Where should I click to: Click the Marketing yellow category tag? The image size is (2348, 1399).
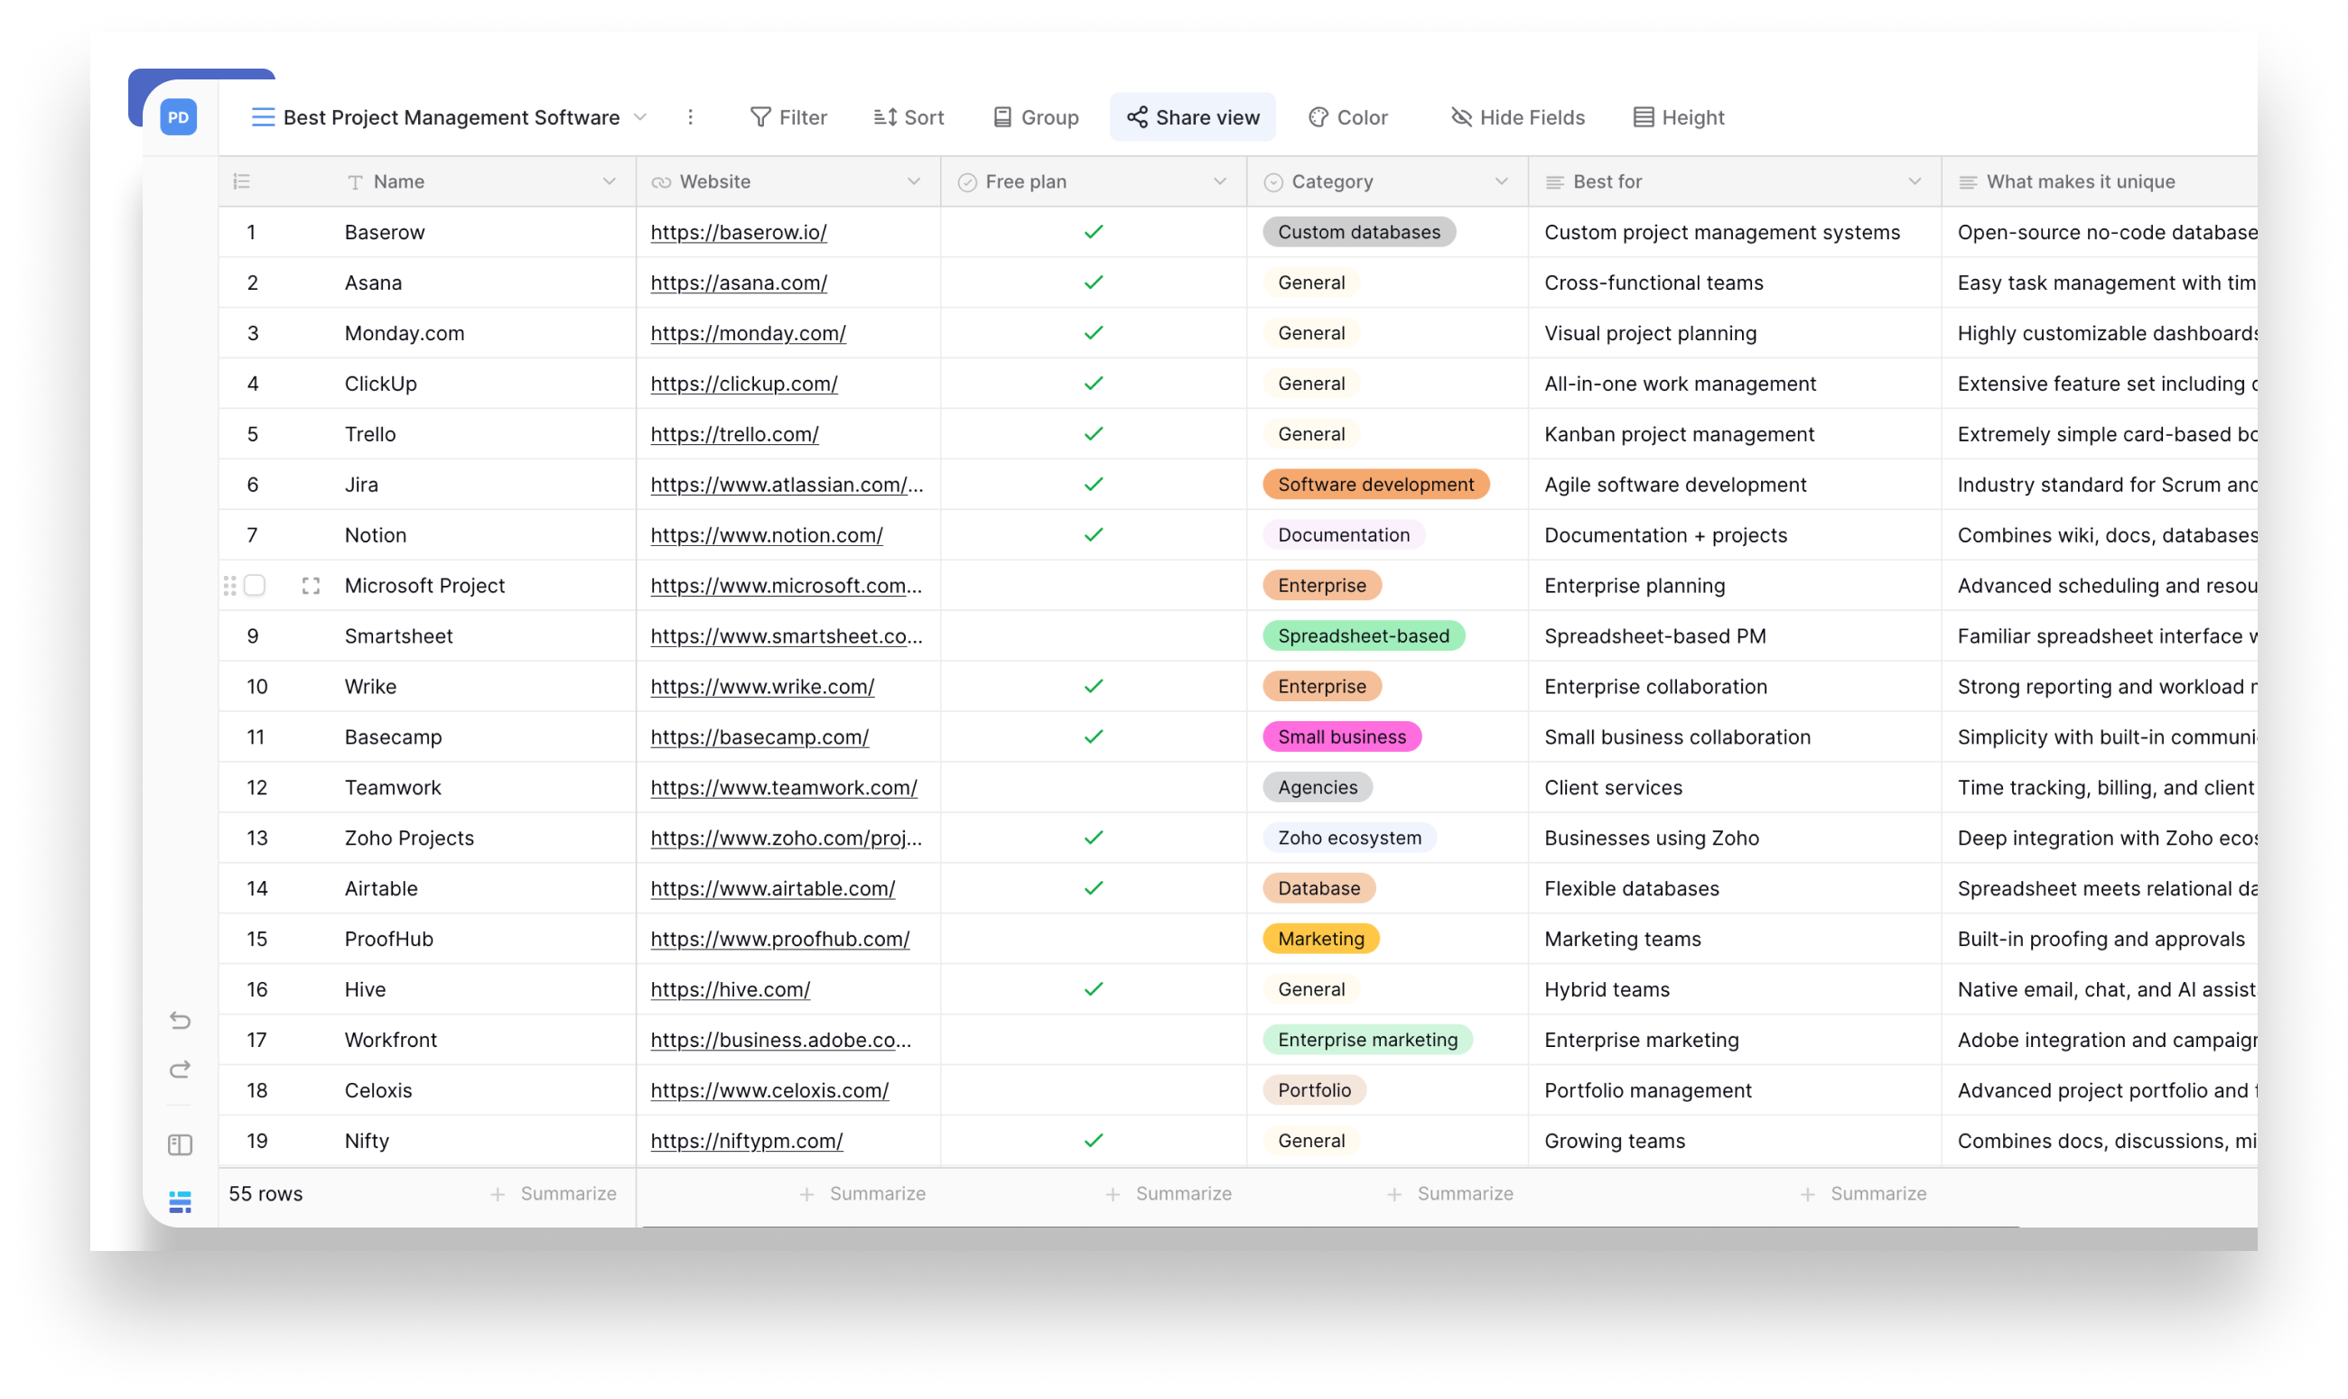[x=1322, y=939]
